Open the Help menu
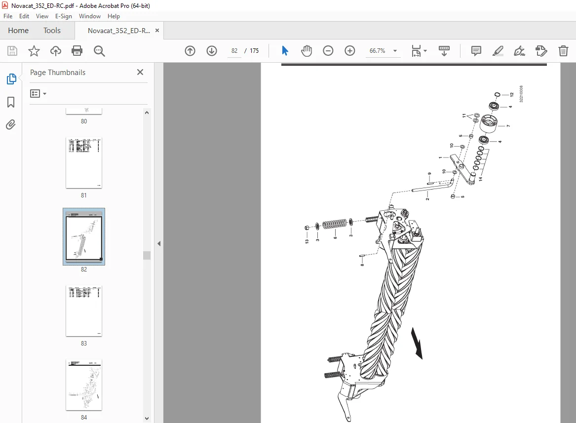This screenshot has height=423, width=576. 114,16
